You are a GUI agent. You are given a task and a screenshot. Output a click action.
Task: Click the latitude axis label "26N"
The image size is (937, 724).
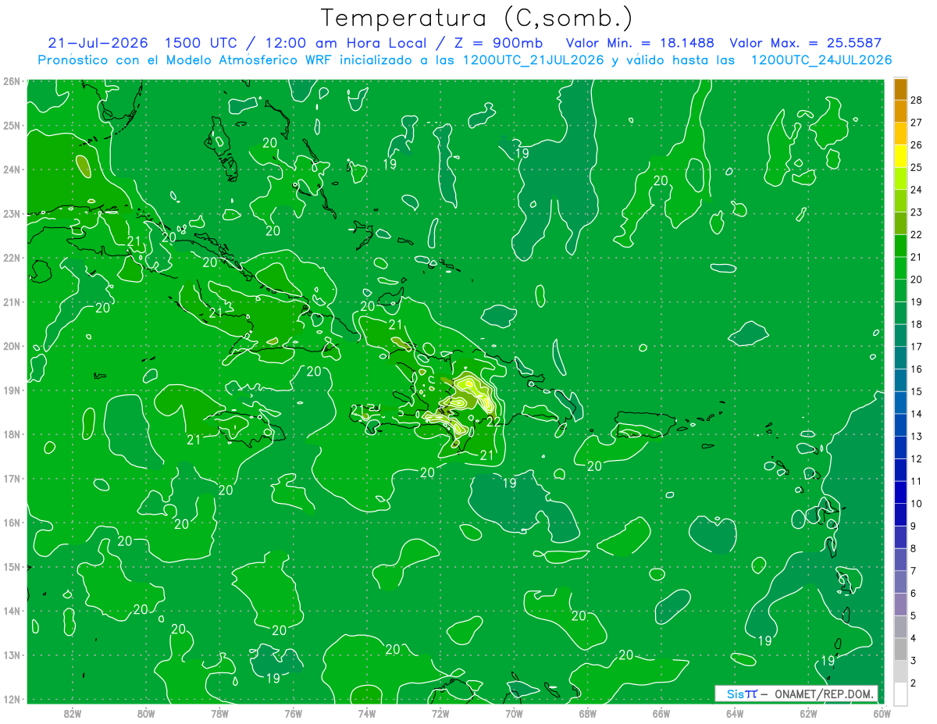point(12,81)
